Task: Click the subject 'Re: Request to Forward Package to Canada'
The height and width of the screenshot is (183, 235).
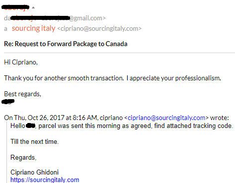Action: [66, 44]
